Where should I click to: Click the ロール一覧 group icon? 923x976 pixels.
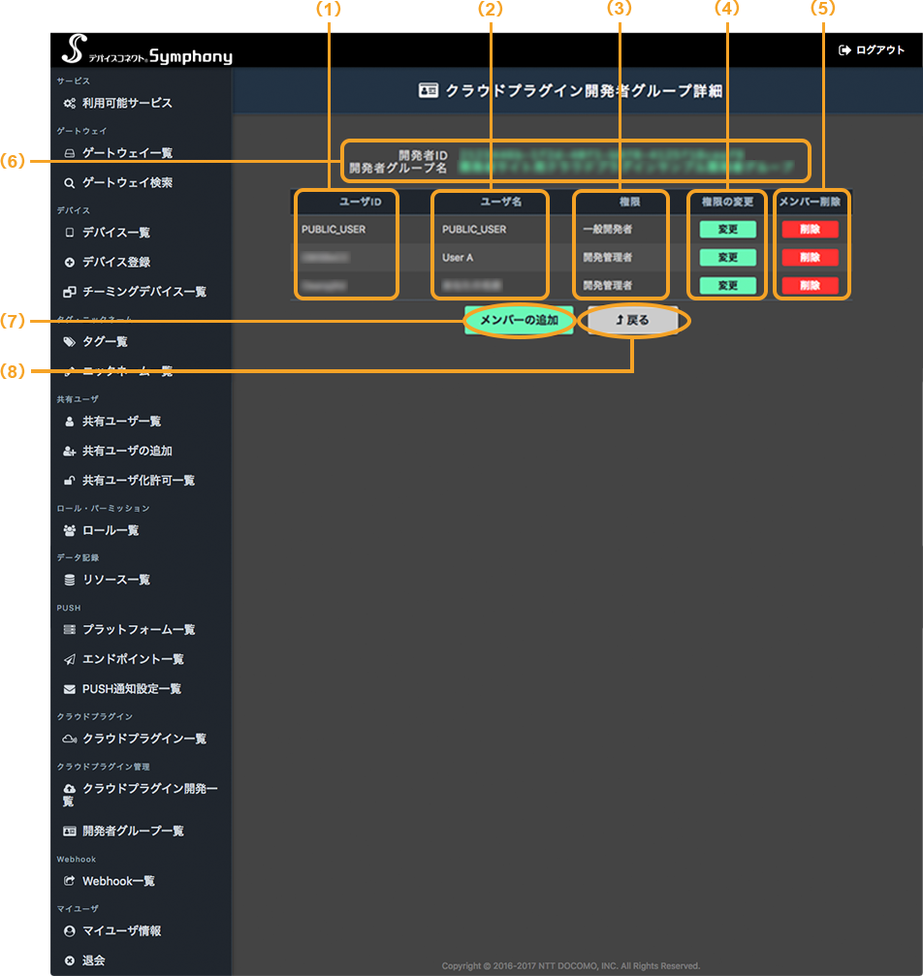click(x=70, y=530)
